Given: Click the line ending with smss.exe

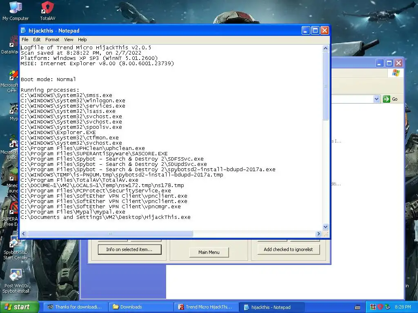Looking at the screenshot, I should (67, 95).
